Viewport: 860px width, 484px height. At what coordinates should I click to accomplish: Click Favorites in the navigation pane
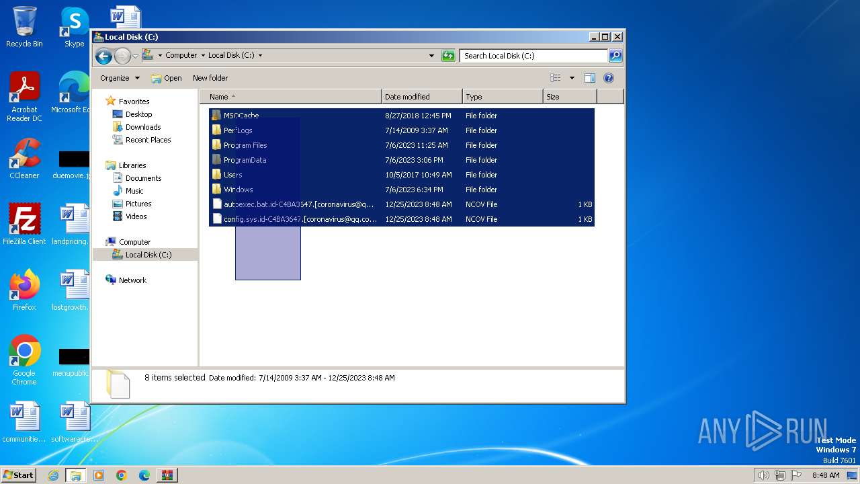click(x=134, y=102)
